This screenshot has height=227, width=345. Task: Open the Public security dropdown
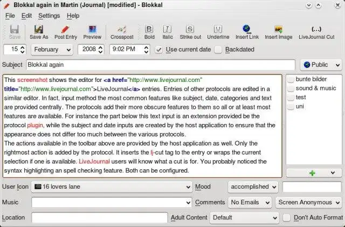click(321, 65)
